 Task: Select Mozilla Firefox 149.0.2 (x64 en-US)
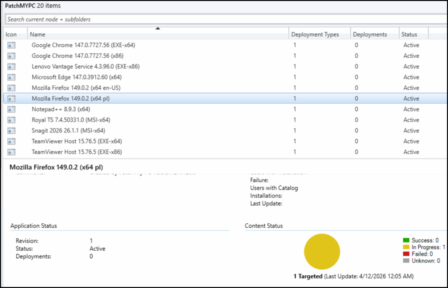point(76,88)
